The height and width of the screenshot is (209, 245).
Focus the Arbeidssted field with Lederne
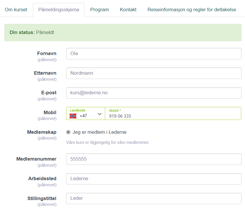click(154, 179)
